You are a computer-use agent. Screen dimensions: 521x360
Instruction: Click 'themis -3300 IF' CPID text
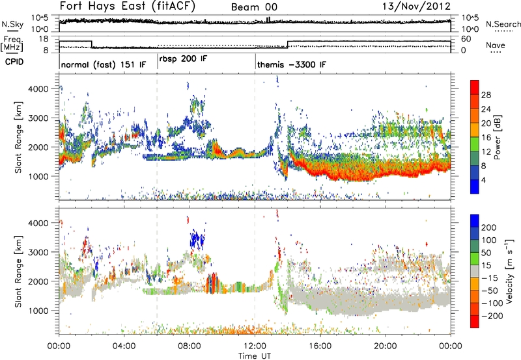(x=291, y=64)
